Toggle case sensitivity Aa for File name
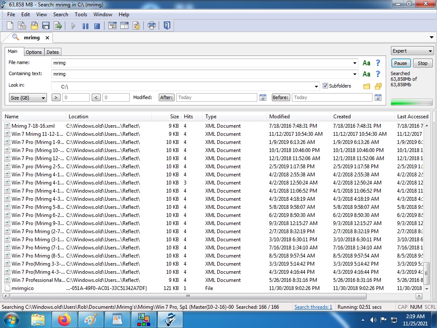Screen dimensions: 437x328 click(367, 63)
